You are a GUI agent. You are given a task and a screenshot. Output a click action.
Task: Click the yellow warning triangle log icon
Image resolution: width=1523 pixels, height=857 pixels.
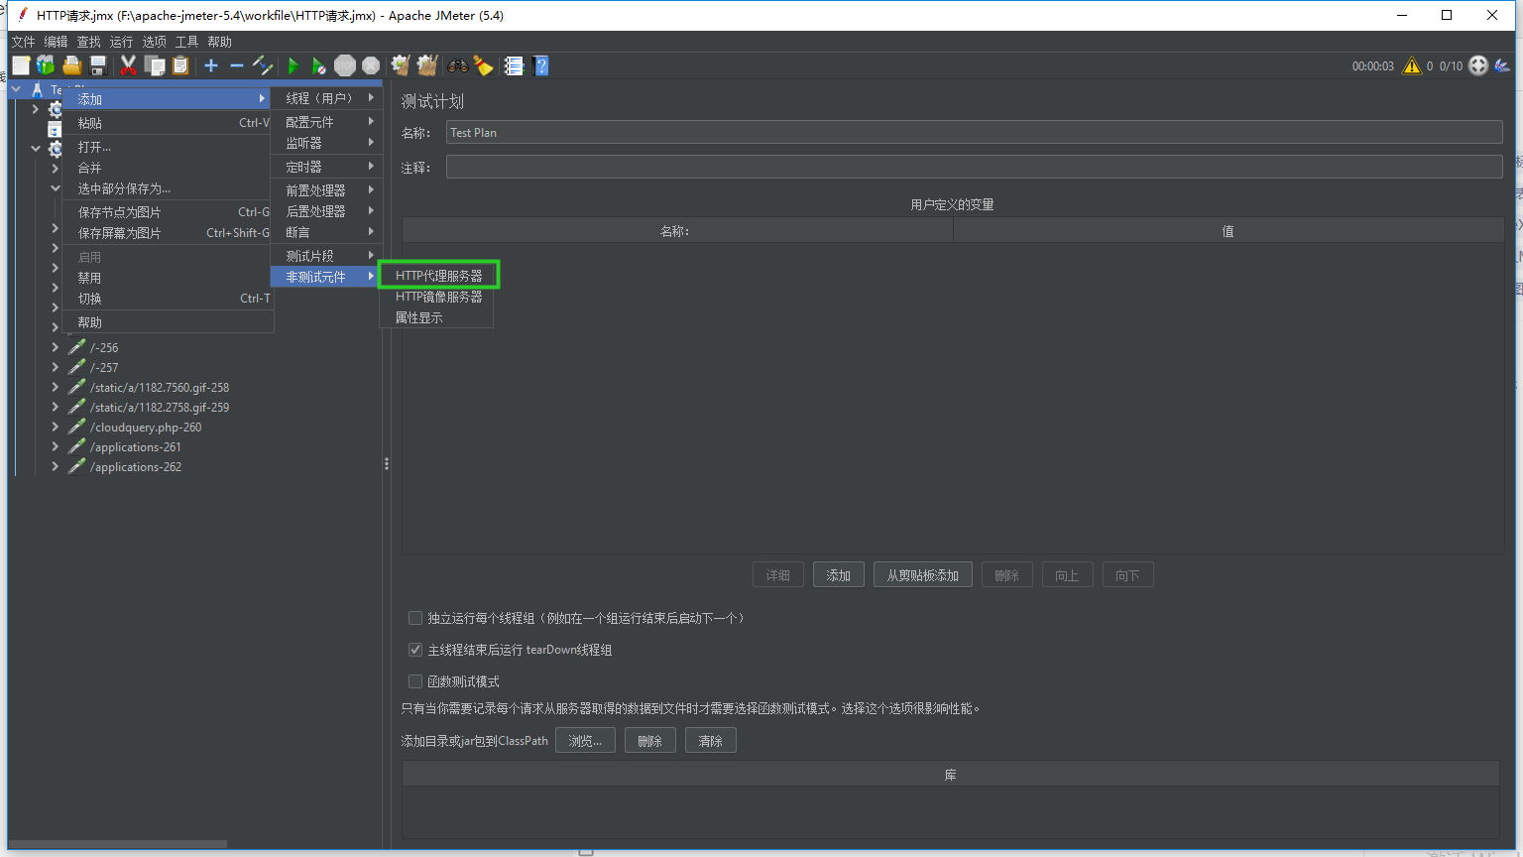[1412, 65]
